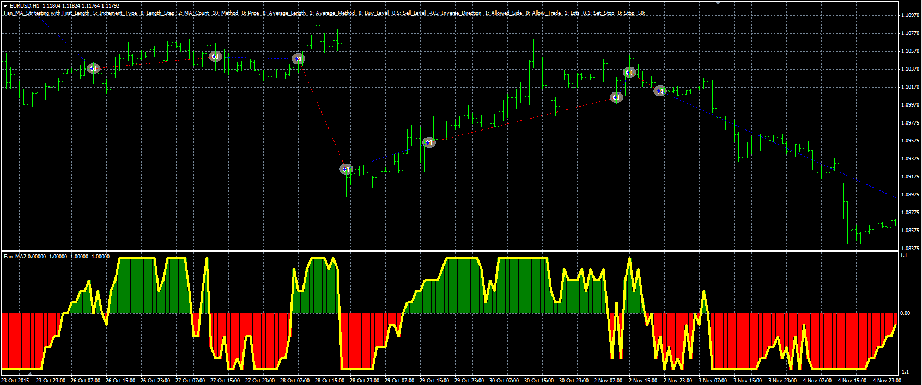This screenshot has width=922, height=385.
Task: Click the 1.09375 price label
Action: click(x=911, y=159)
